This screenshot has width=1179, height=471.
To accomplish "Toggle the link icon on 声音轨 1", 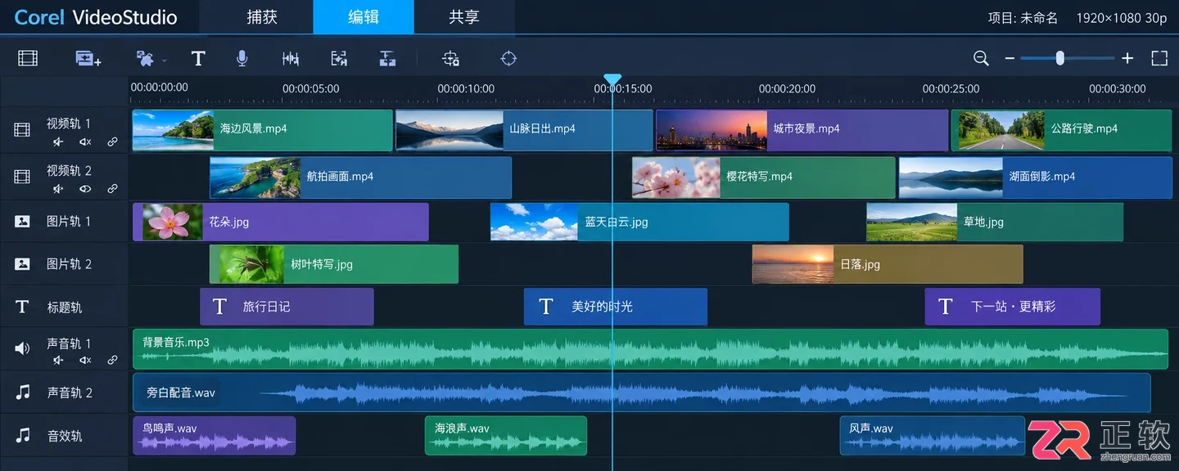I will tap(112, 360).
